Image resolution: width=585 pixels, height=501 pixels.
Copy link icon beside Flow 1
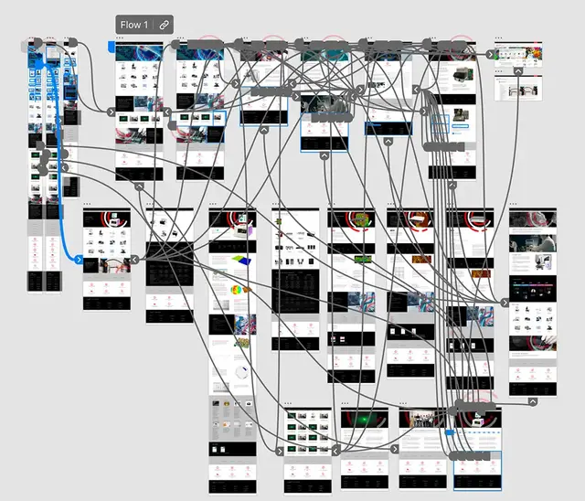(165, 25)
